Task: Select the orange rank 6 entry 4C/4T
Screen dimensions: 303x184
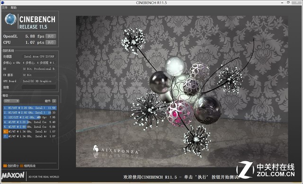Action: tap(30, 131)
